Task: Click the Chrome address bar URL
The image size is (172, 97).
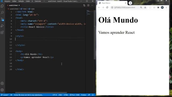Action: (x=124, y=8)
